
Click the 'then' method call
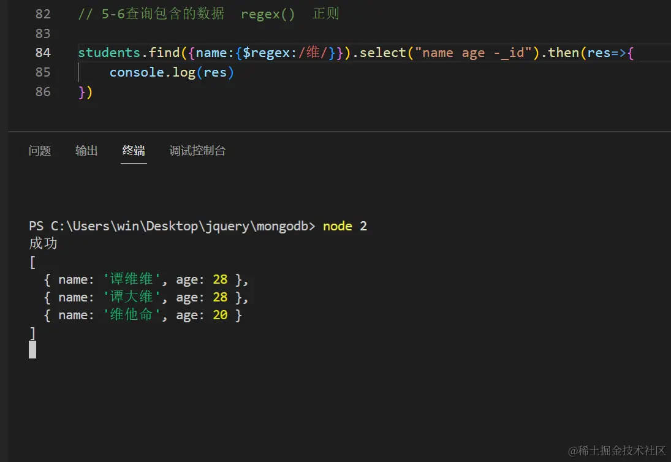(564, 53)
